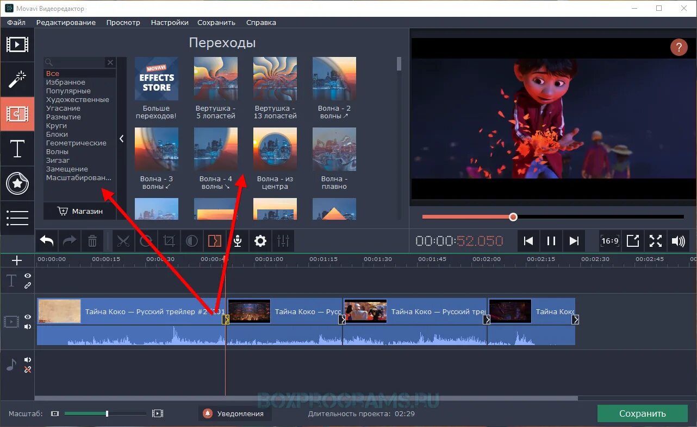
Task: Open the Файл menu
Action: (x=16, y=23)
